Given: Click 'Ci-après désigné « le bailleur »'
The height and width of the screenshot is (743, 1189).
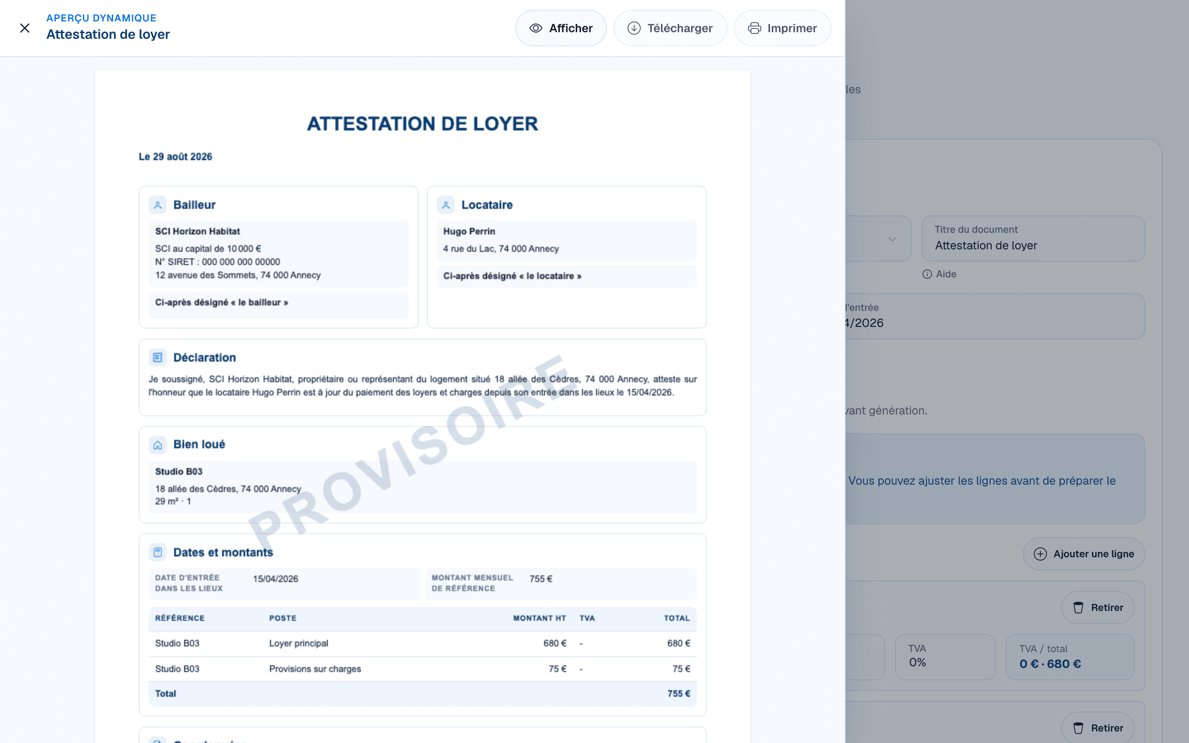Looking at the screenshot, I should [222, 302].
